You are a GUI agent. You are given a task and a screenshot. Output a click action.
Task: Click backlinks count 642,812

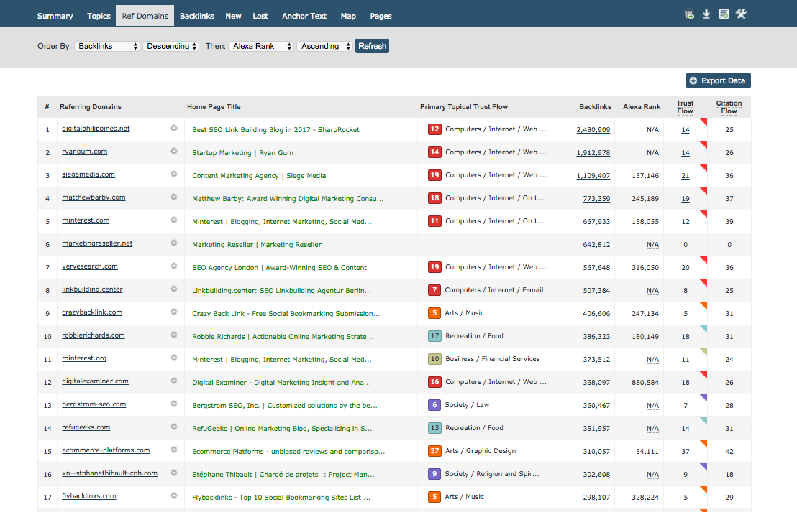point(596,245)
